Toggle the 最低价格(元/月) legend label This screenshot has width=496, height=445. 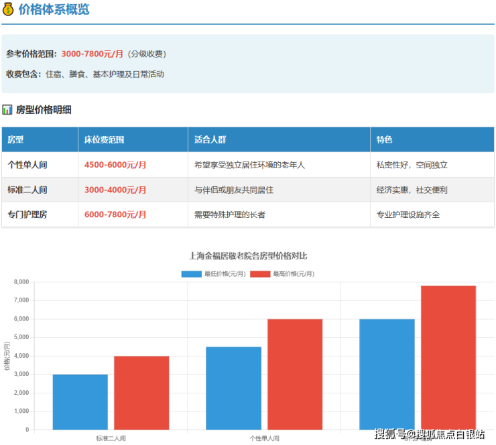(225, 274)
